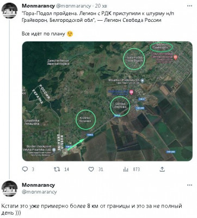The height and width of the screenshot is (218, 197).
Task: Open the view analytics bar chart icon
Action: 126,169
